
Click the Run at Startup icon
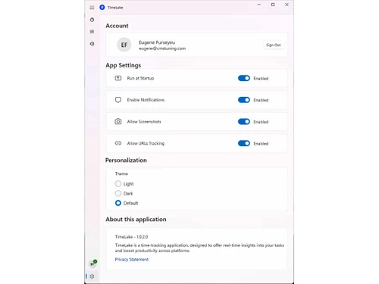118,78
